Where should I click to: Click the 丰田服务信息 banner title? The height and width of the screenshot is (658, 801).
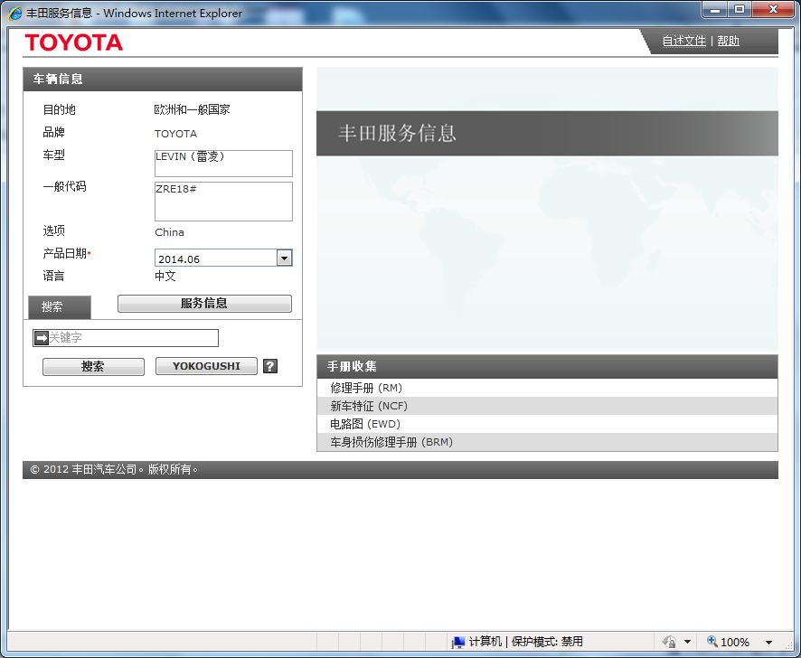pyautogui.click(x=397, y=134)
